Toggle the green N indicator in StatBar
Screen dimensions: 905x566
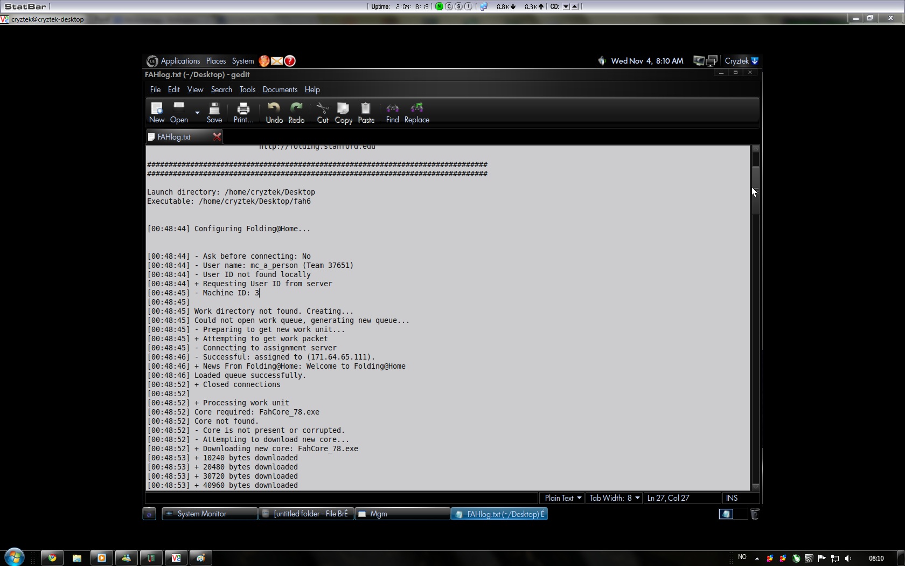tap(440, 6)
